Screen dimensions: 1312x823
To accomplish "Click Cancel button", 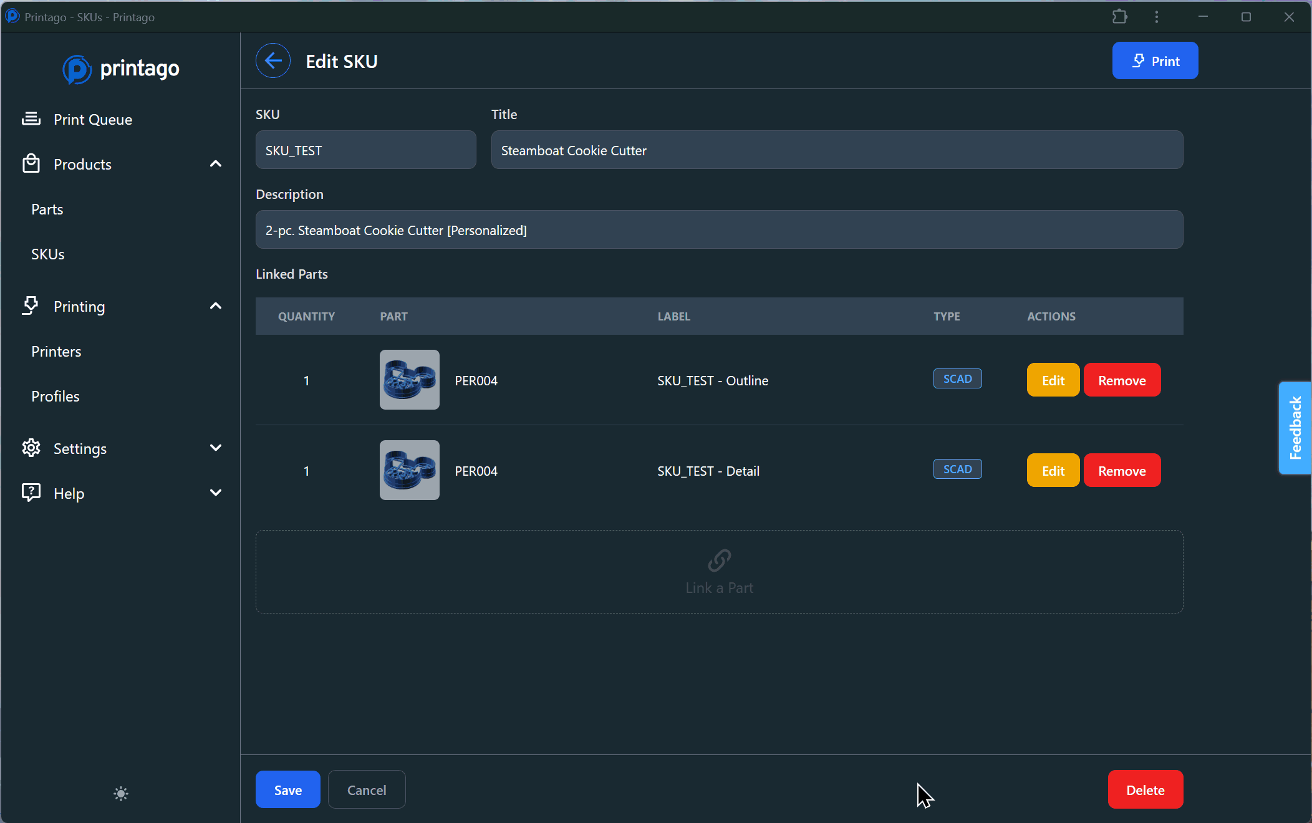I will (x=367, y=789).
